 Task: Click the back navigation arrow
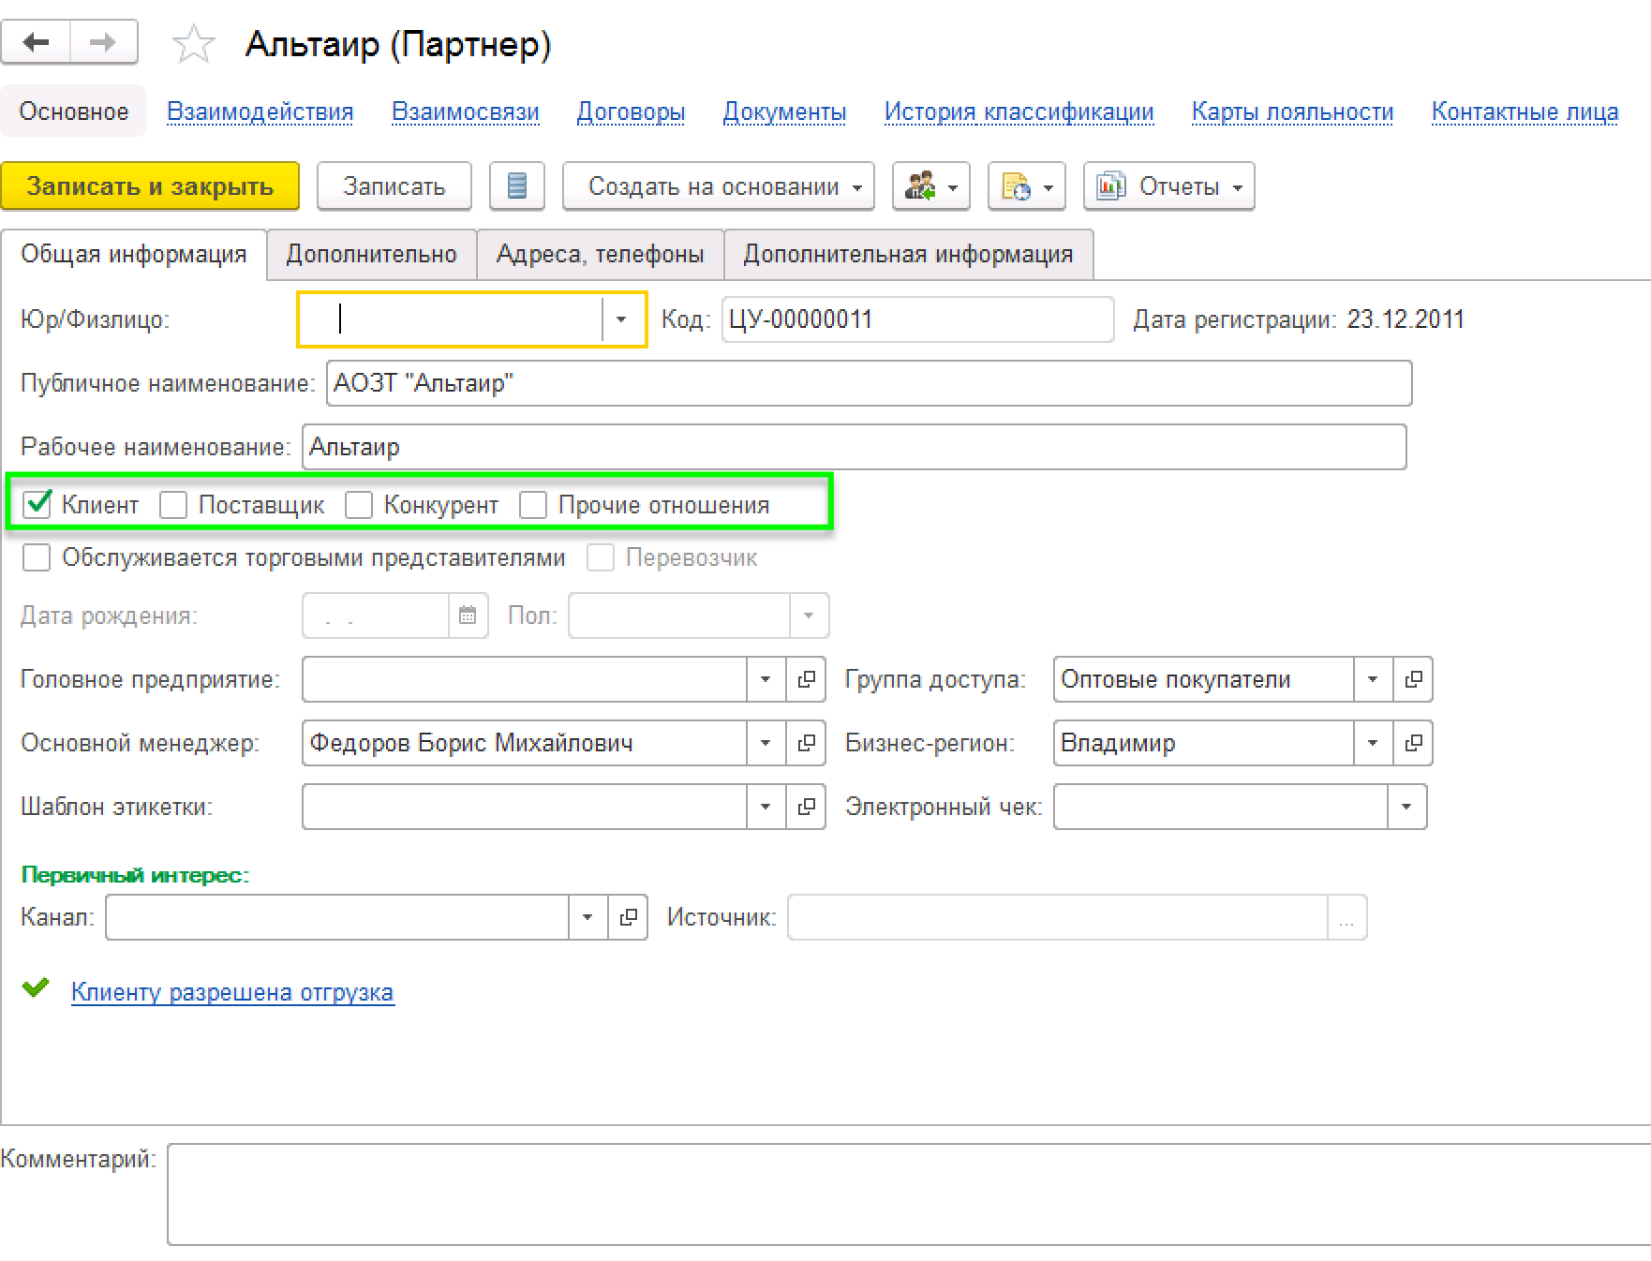pyautogui.click(x=37, y=43)
